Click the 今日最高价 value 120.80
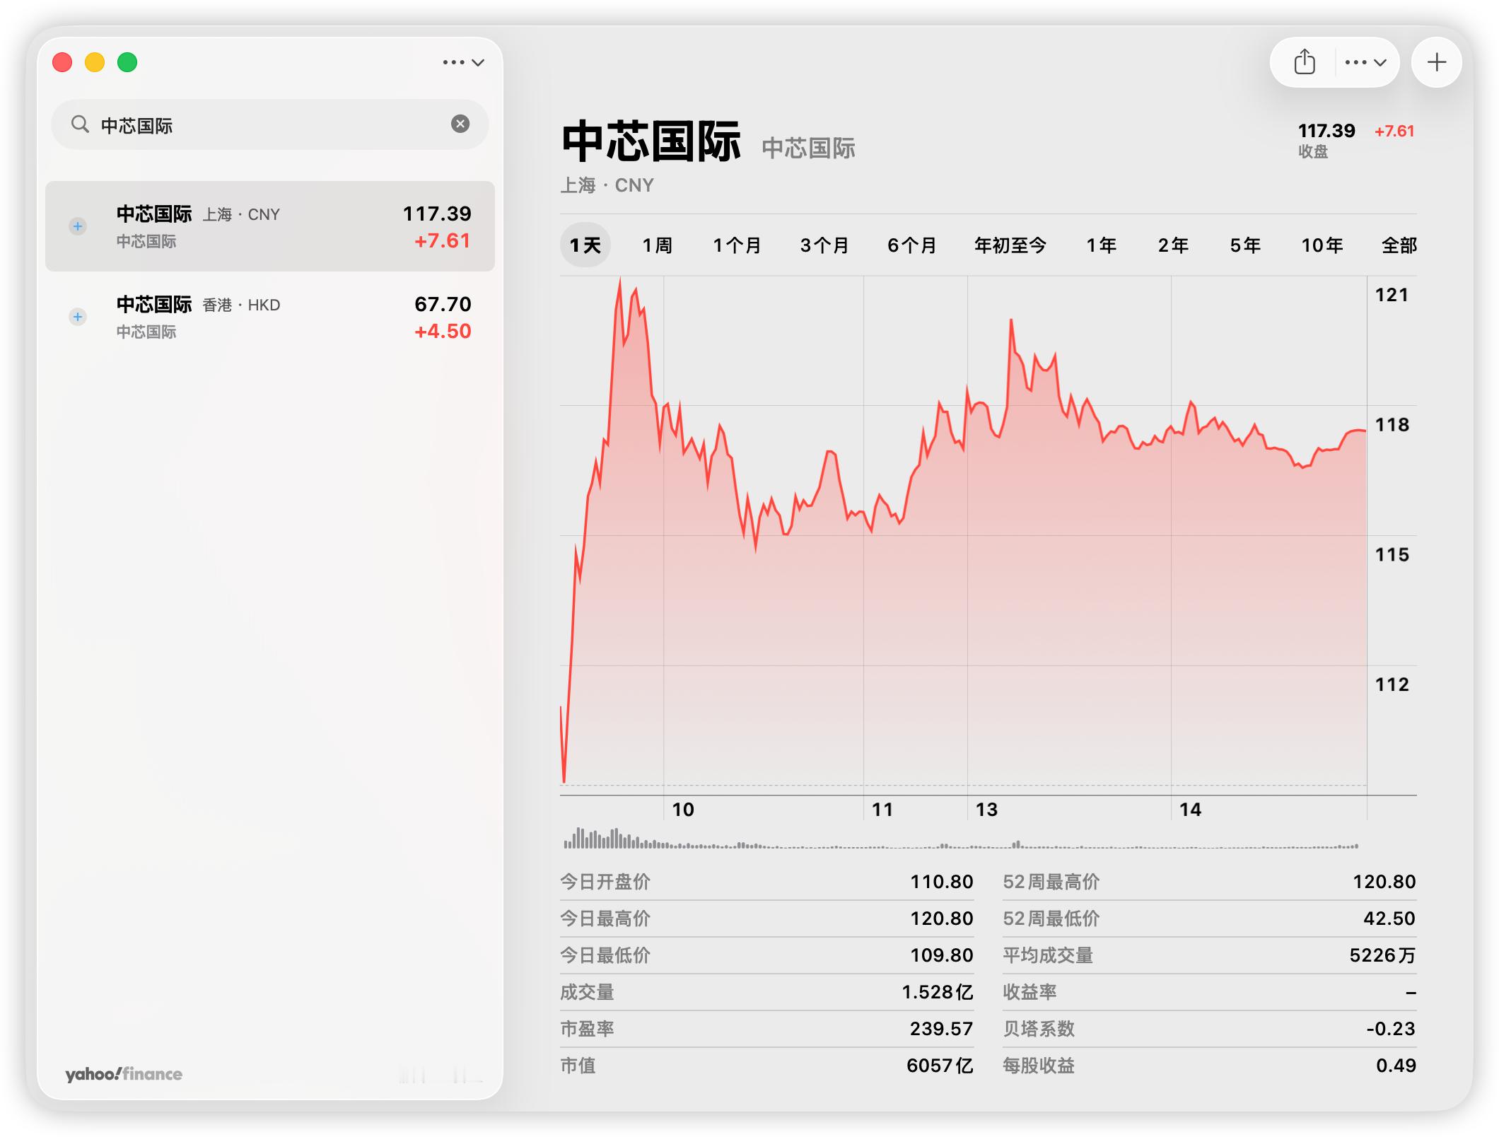The width and height of the screenshot is (1499, 1137). click(941, 919)
